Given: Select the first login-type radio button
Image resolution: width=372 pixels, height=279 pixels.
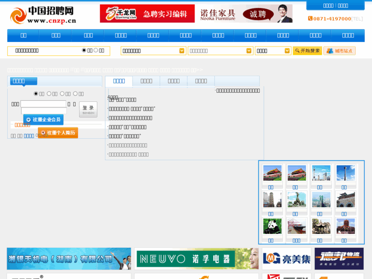Looking at the screenshot, I should (36, 94).
